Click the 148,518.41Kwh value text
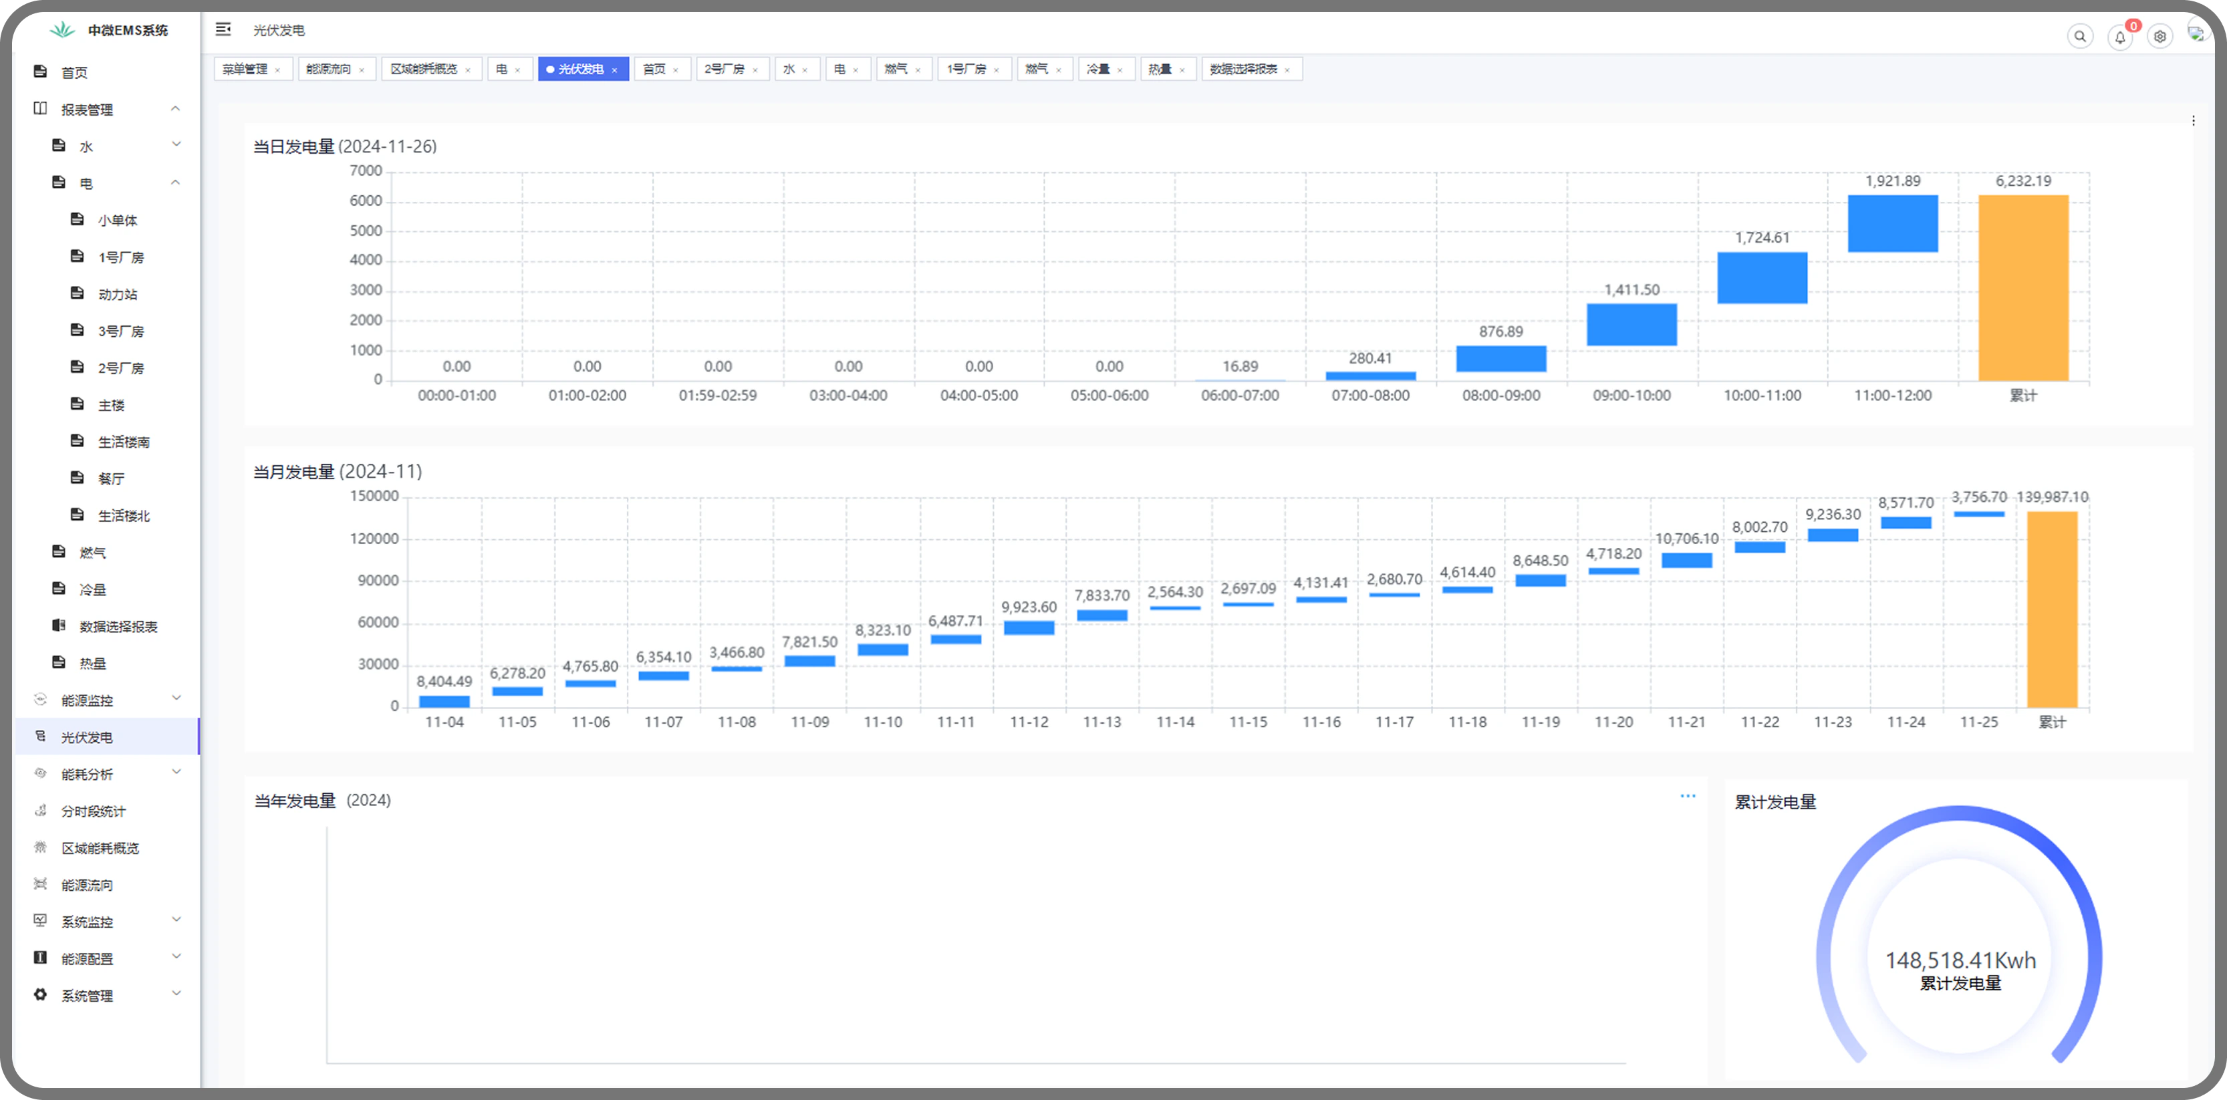This screenshot has height=1100, width=2227. coord(1960,960)
